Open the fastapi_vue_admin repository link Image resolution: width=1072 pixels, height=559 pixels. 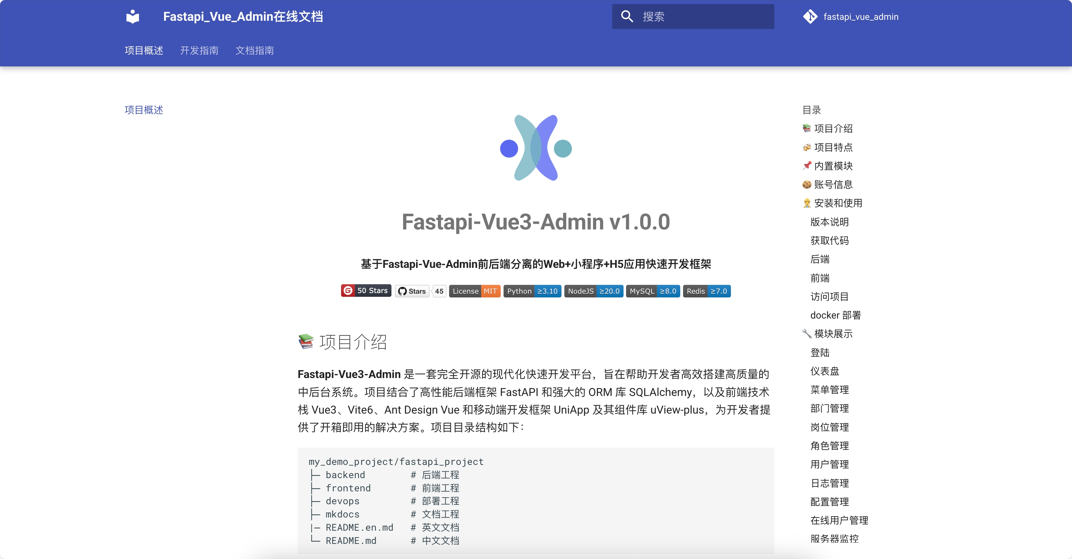(851, 17)
